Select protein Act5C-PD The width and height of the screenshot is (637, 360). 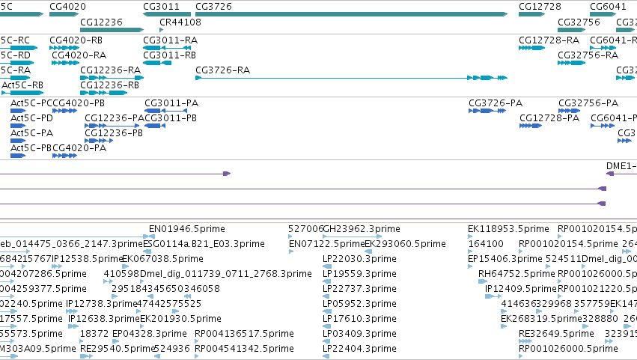(x=31, y=118)
